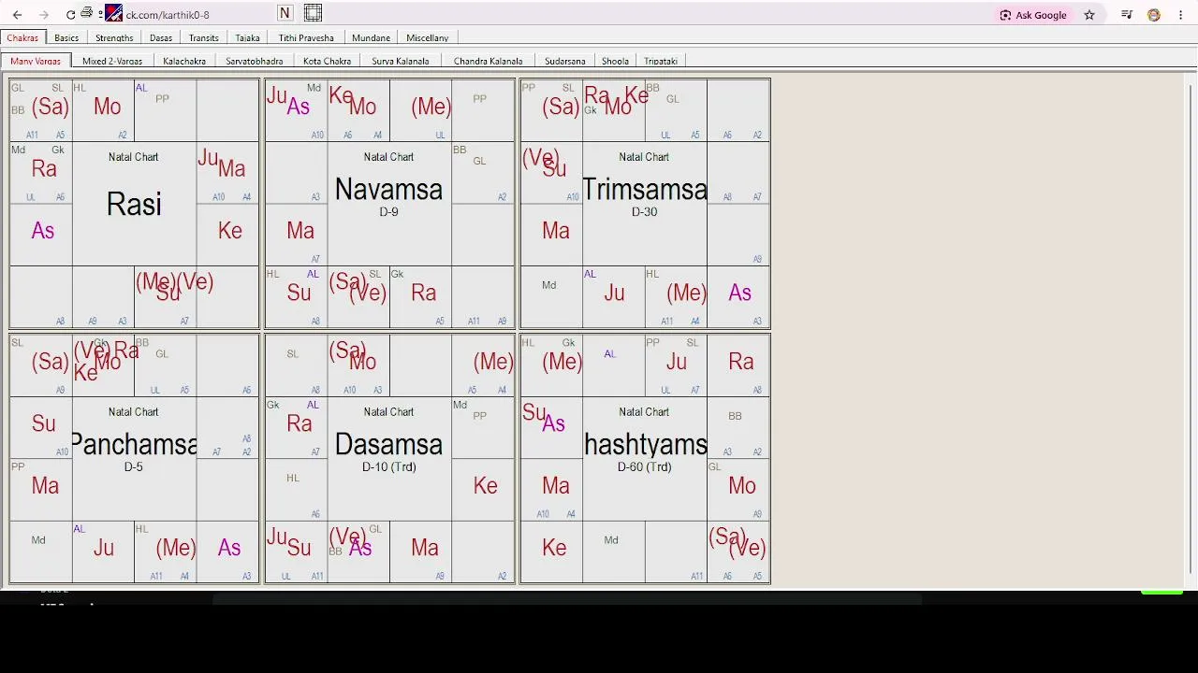Click the N icon in the toolbar
Image resolution: width=1198 pixels, height=673 pixels.
point(285,13)
